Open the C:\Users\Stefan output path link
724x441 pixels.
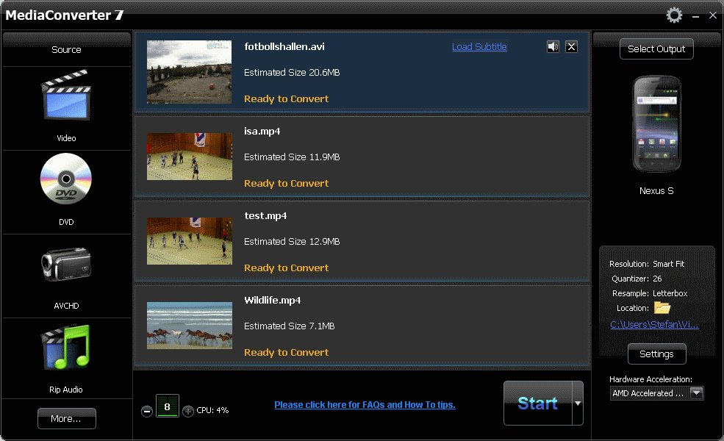654,325
